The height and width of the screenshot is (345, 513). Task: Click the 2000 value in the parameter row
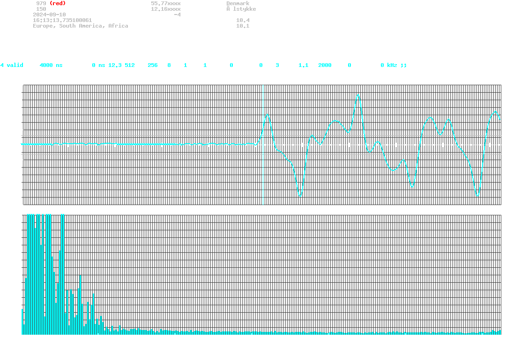[325, 65]
